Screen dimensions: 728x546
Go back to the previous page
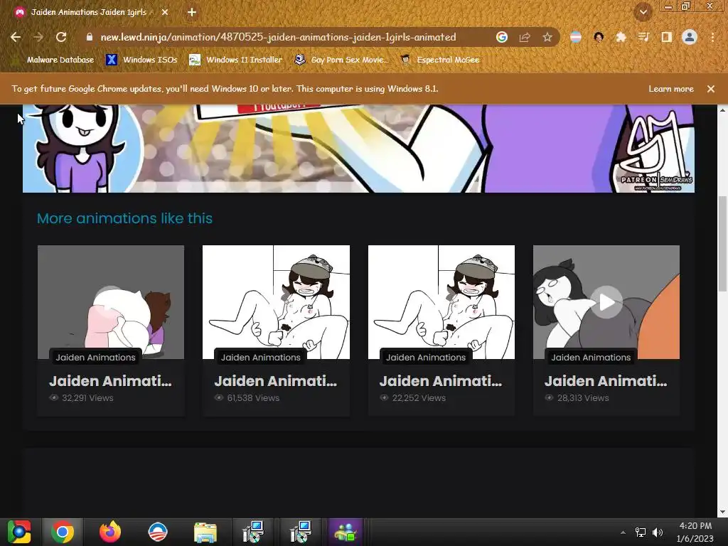click(16, 37)
